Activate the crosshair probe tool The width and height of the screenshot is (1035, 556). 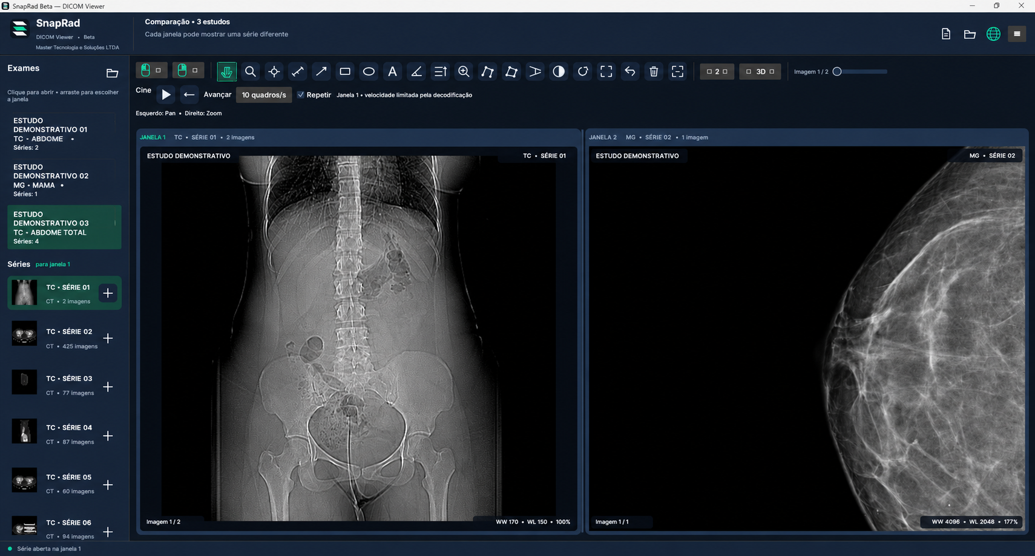pos(274,71)
